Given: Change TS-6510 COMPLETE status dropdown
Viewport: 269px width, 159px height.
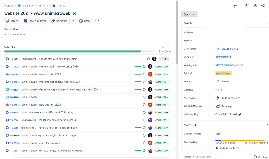Looking at the screenshot, I should tap(162, 120).
